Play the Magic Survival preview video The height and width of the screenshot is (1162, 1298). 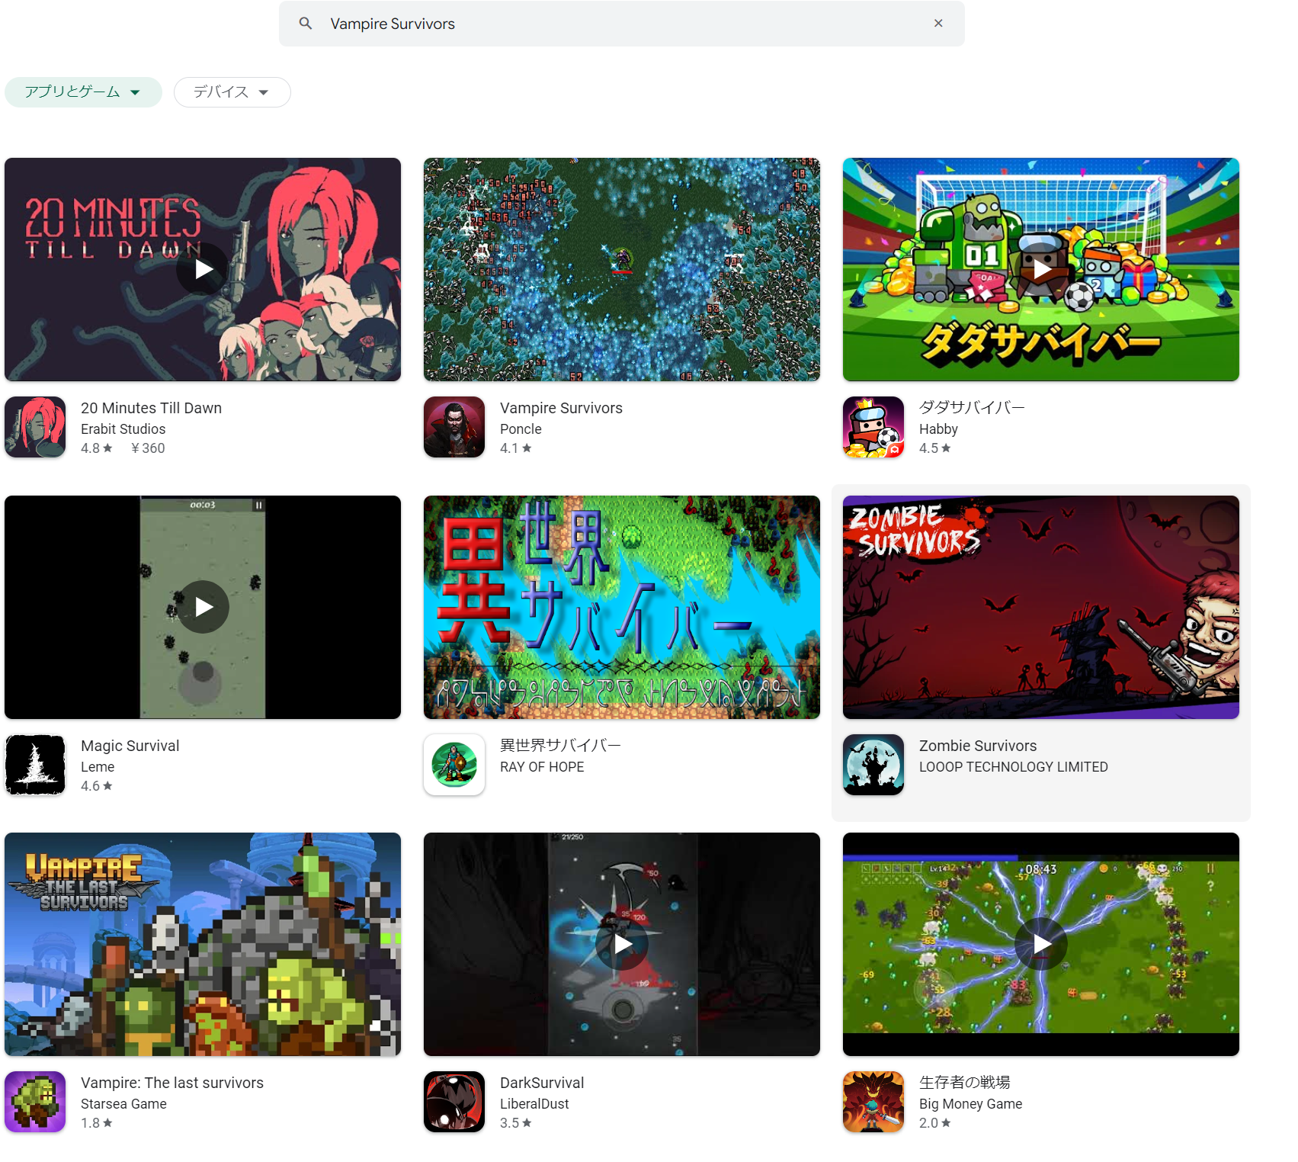point(203,607)
